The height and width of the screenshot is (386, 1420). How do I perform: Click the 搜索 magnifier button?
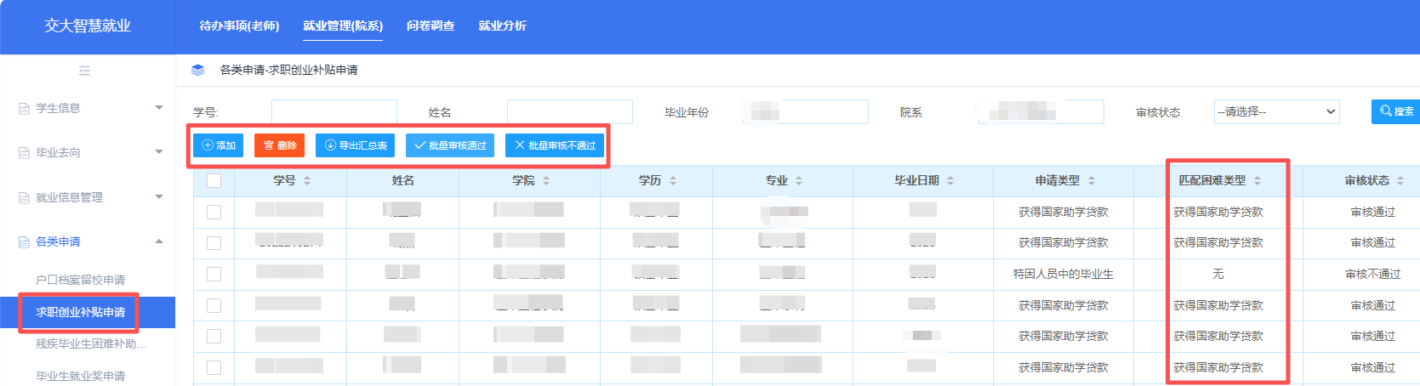point(1395,111)
